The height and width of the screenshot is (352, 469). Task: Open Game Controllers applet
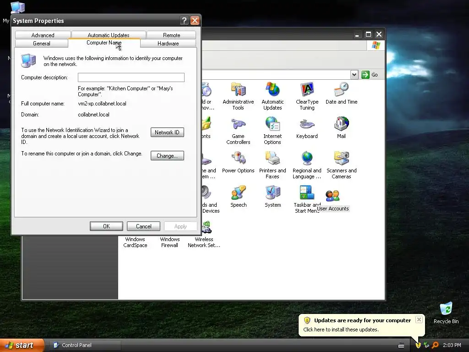click(x=238, y=131)
